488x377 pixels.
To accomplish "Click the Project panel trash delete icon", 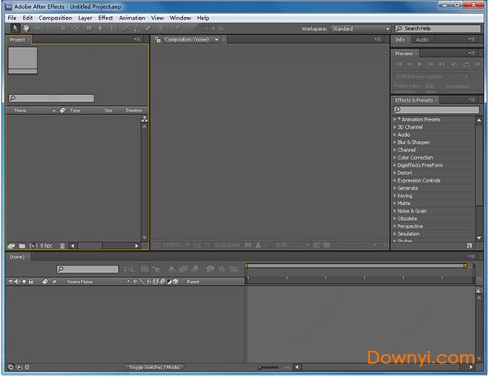I will (x=63, y=246).
